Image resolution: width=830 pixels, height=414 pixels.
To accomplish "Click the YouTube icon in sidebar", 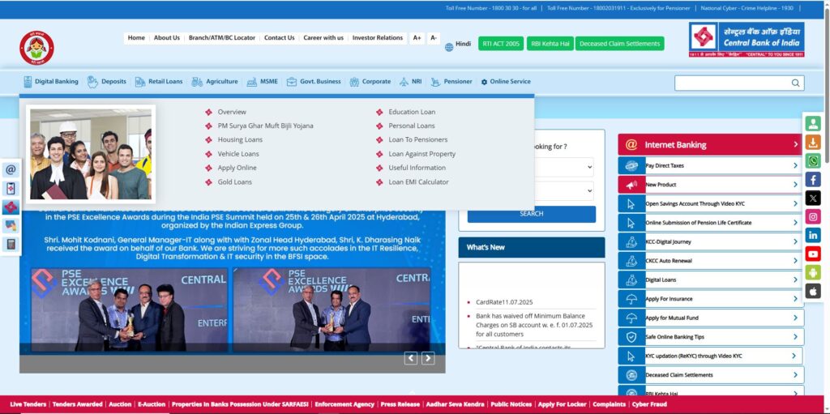I will click(x=813, y=254).
